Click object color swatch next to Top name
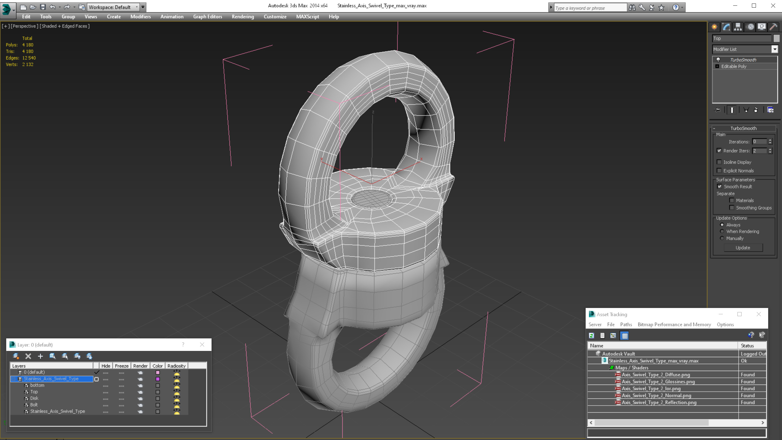Image resolution: width=782 pixels, height=440 pixels. 776,38
